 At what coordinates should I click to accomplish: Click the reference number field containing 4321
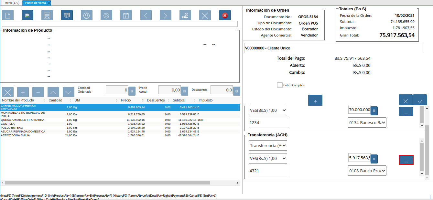[x=269, y=171]
